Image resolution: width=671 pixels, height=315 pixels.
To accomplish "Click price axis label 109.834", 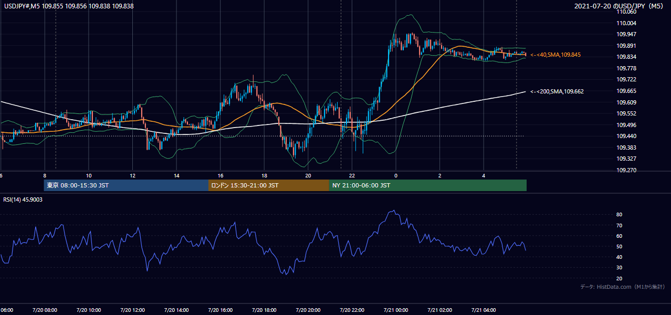I will (627, 57).
